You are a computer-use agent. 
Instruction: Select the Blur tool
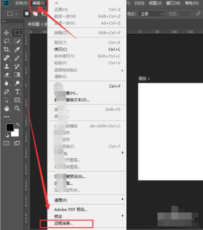[7, 83]
